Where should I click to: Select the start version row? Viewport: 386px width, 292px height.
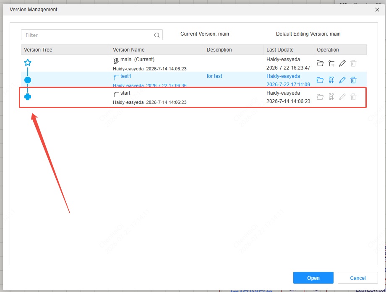pos(194,97)
